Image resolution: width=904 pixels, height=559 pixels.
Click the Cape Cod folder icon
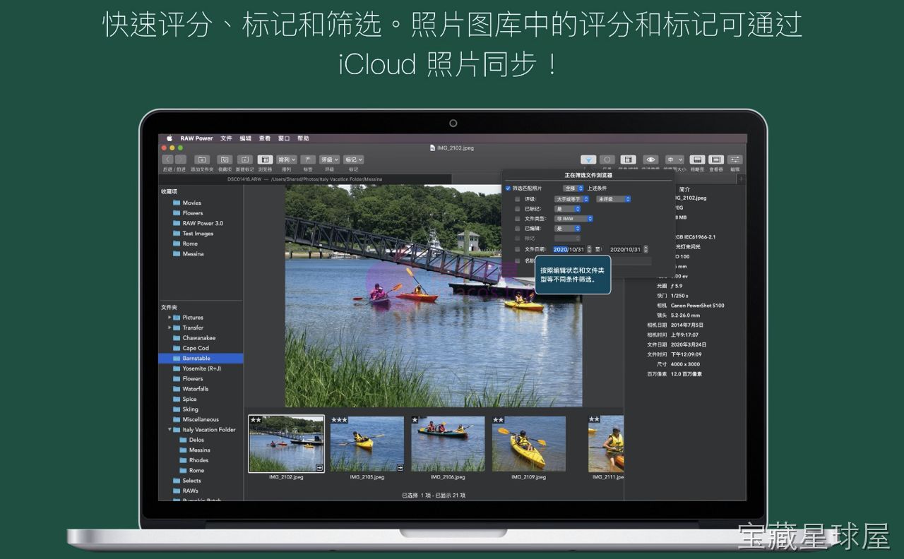pos(177,348)
